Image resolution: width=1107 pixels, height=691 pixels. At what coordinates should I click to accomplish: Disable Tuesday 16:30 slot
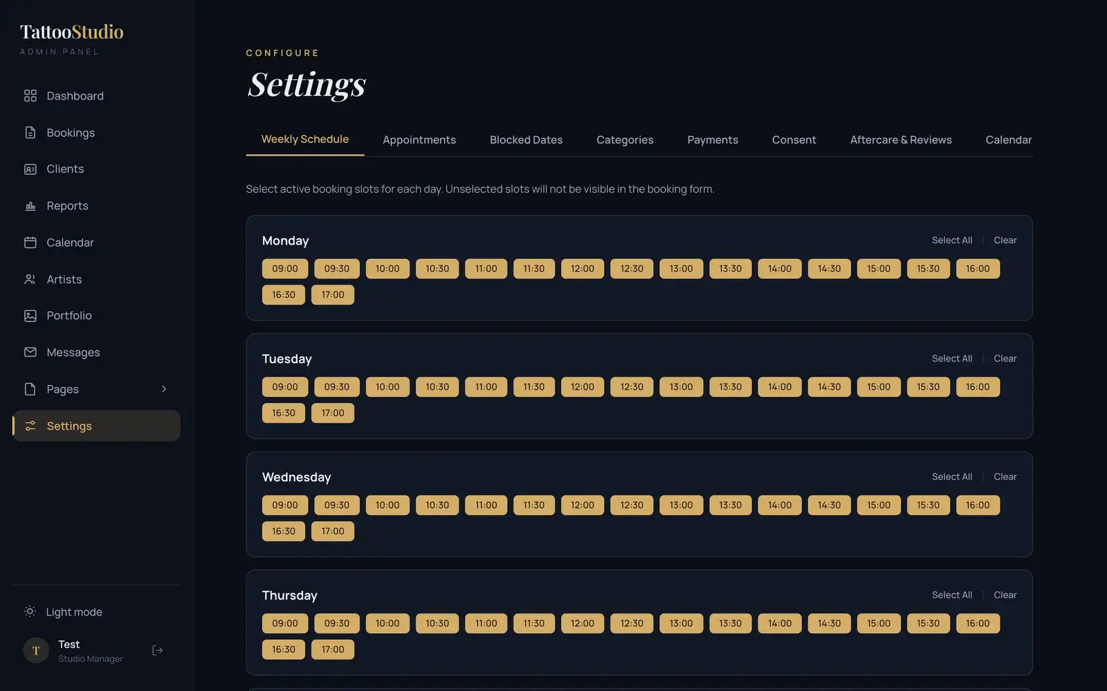[x=284, y=413]
